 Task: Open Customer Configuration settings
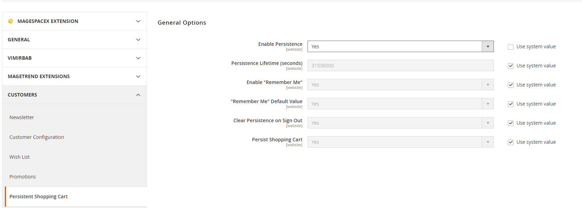click(x=37, y=137)
